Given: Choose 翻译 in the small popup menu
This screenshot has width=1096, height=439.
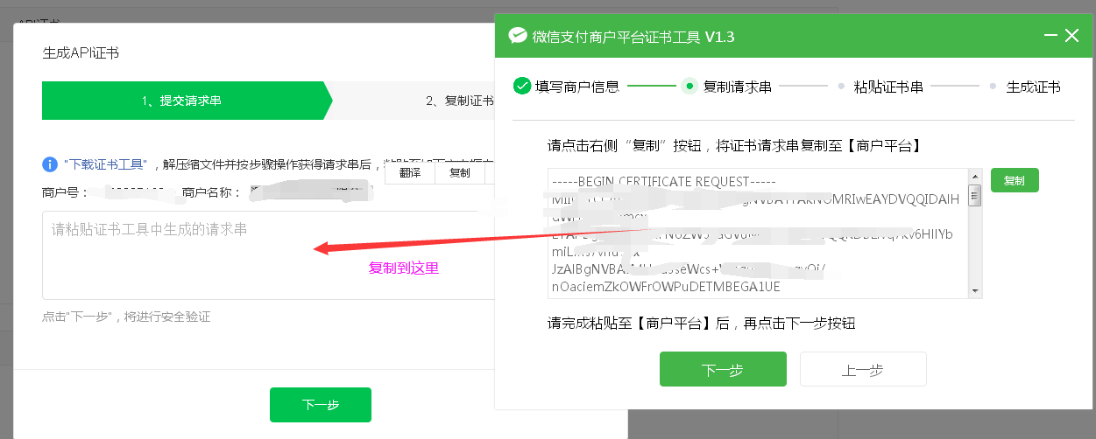Looking at the screenshot, I should coord(410,172).
